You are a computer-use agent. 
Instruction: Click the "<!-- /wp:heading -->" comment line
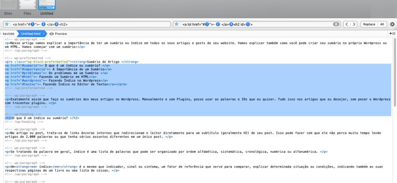pyautogui.click(x=24, y=122)
